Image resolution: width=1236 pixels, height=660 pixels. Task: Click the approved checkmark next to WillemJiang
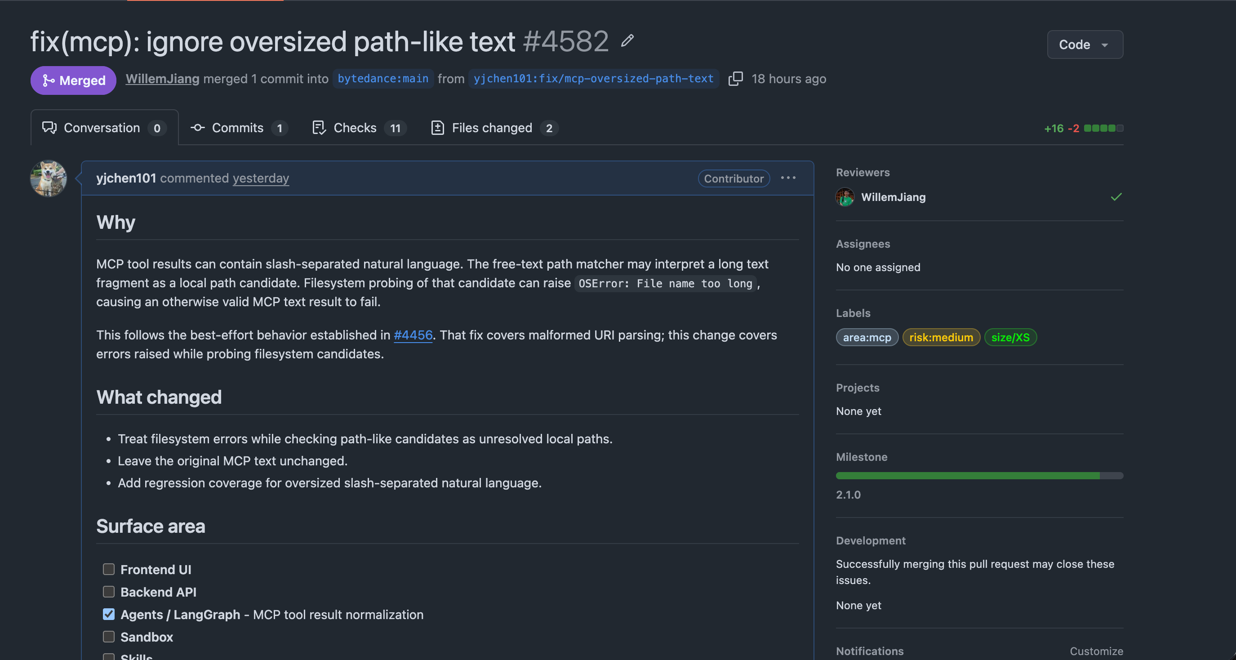[1116, 197]
